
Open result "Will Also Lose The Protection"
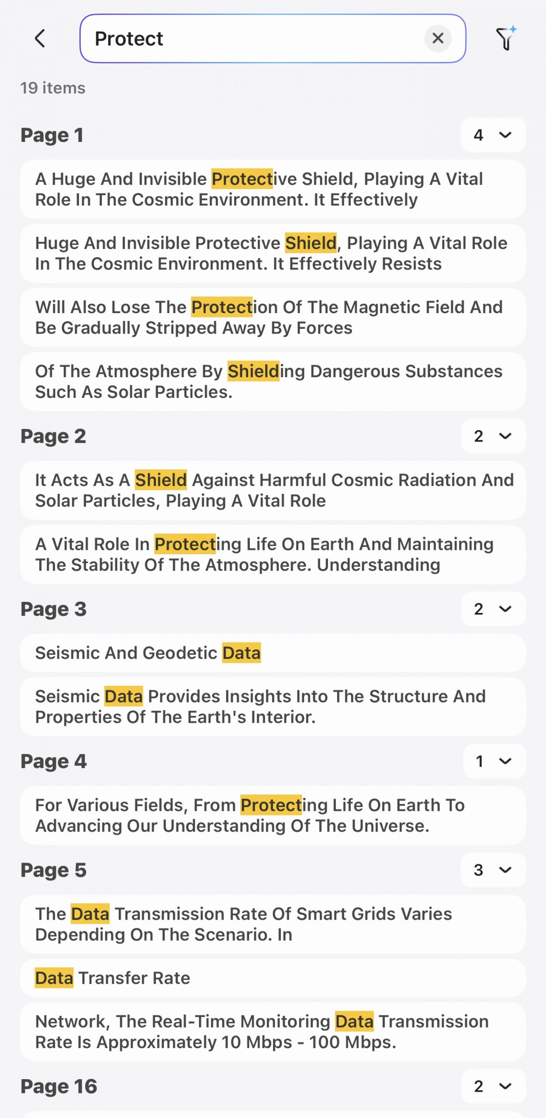273,317
